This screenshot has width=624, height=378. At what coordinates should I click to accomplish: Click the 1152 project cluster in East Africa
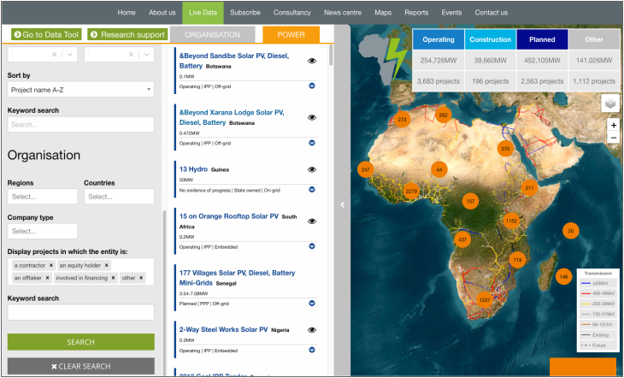511,221
